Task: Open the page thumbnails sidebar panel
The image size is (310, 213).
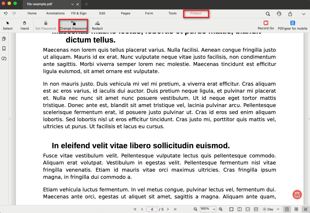Action: point(4,39)
